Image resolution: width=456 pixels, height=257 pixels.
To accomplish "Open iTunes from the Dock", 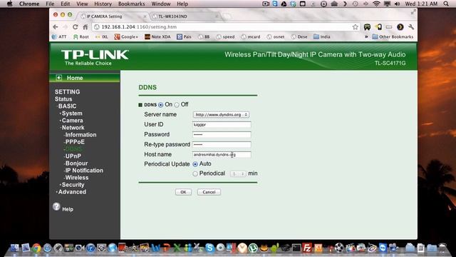I will click(90, 248).
